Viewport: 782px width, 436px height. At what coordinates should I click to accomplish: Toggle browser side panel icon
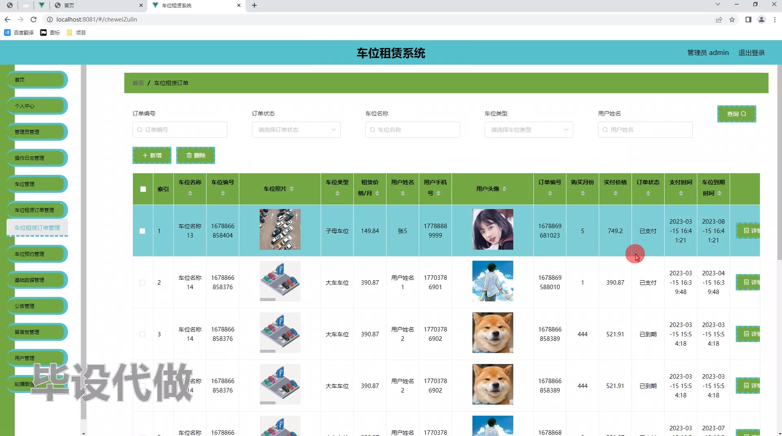click(x=748, y=20)
